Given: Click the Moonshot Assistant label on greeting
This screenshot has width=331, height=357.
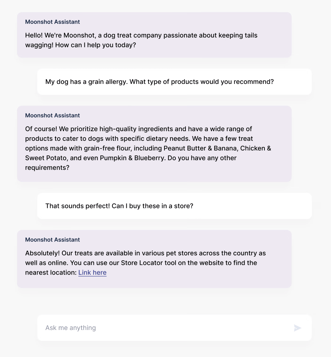Looking at the screenshot, I should tap(52, 22).
